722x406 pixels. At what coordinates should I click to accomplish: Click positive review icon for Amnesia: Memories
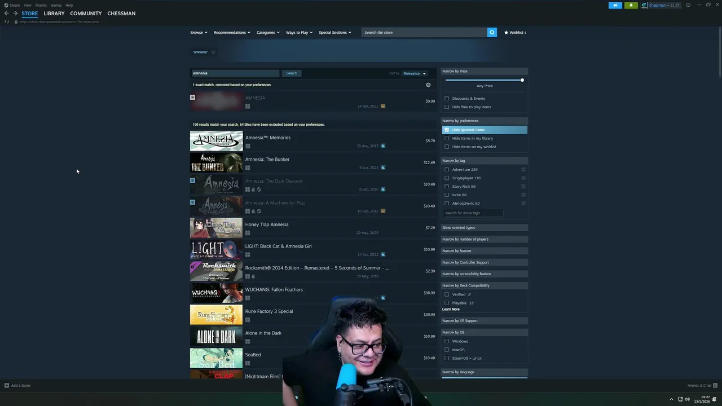pyautogui.click(x=383, y=145)
